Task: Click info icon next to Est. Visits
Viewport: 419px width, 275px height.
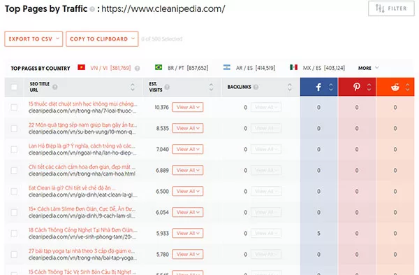Action: [167, 87]
